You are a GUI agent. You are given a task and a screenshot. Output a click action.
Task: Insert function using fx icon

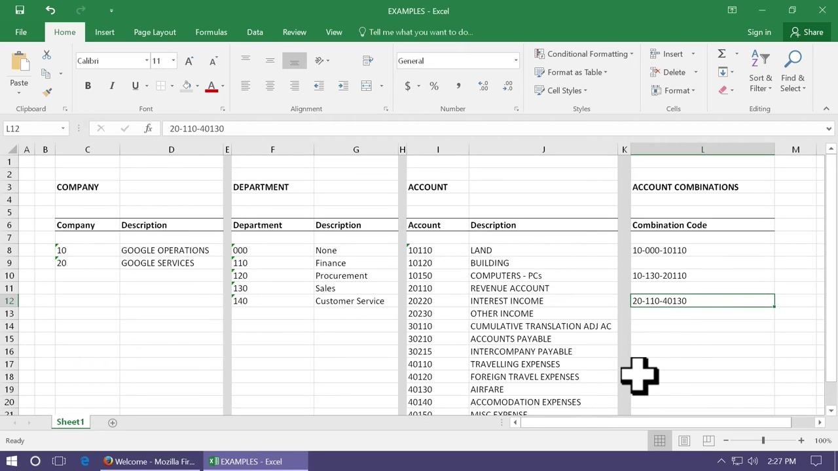pyautogui.click(x=148, y=128)
